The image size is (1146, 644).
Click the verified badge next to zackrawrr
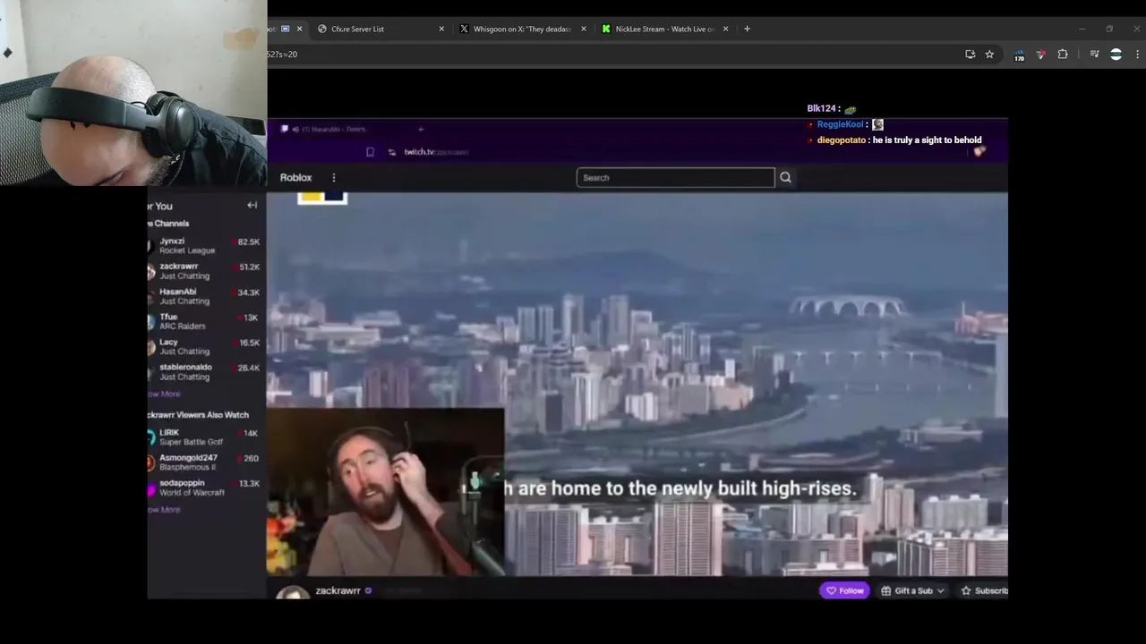tap(368, 590)
